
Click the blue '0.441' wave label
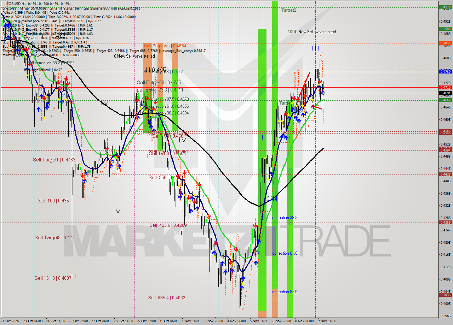273,199
